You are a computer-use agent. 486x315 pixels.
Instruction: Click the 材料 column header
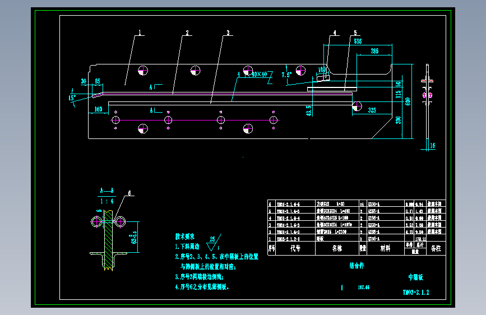click(385, 248)
